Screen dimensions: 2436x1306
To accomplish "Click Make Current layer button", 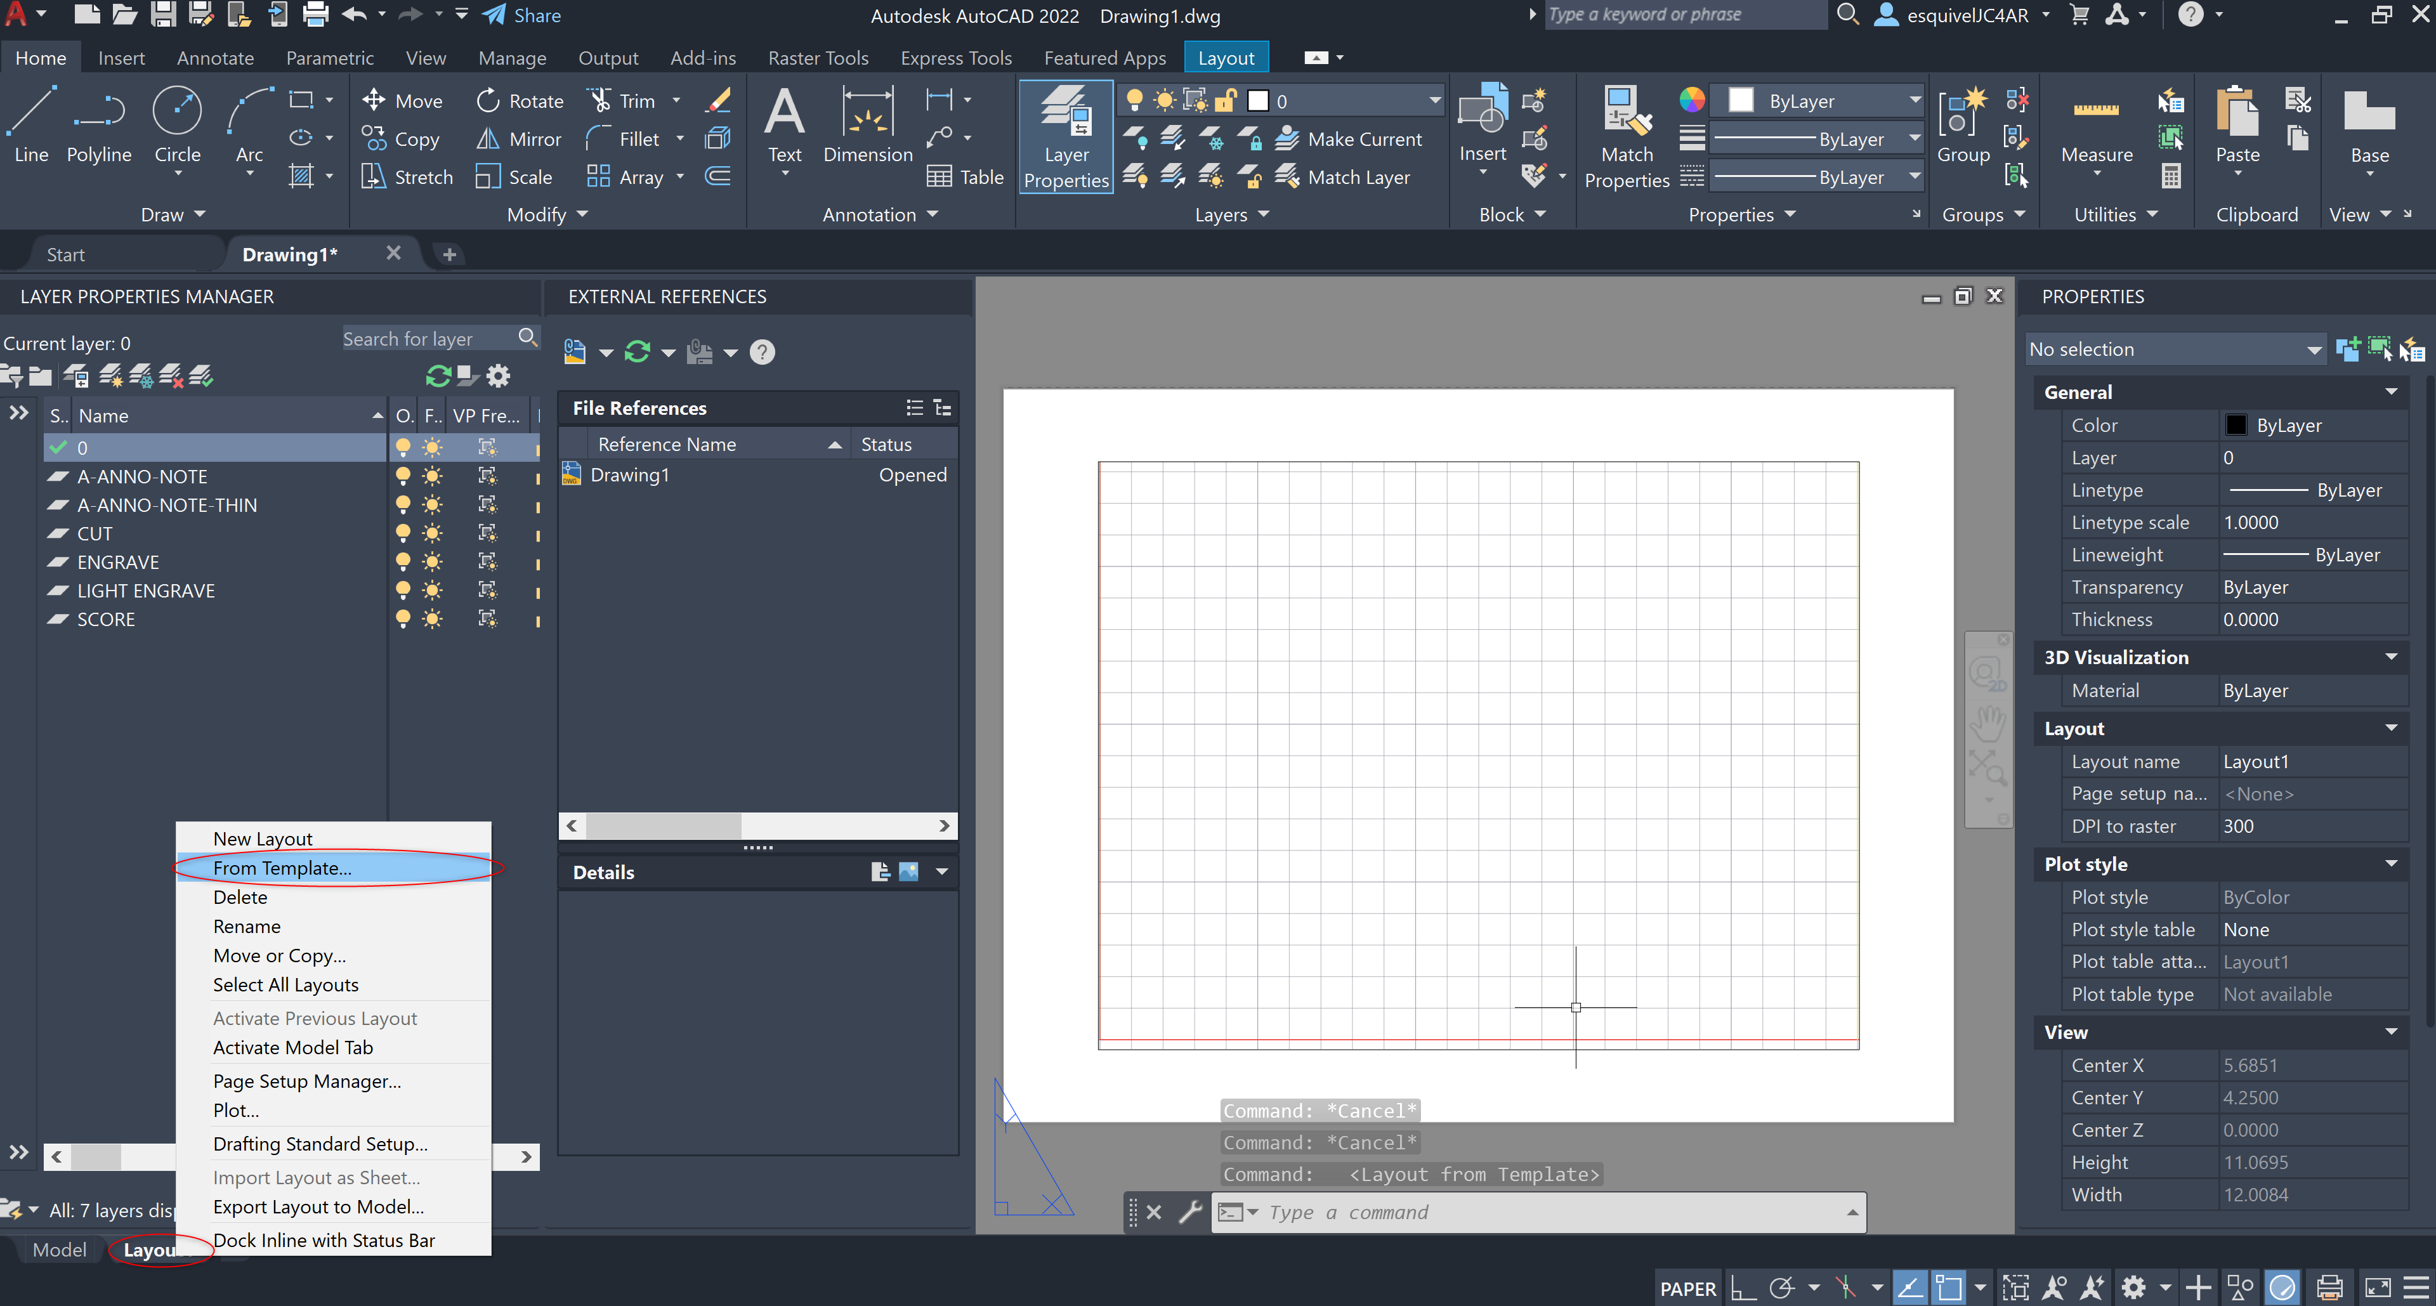I will coord(1349,139).
